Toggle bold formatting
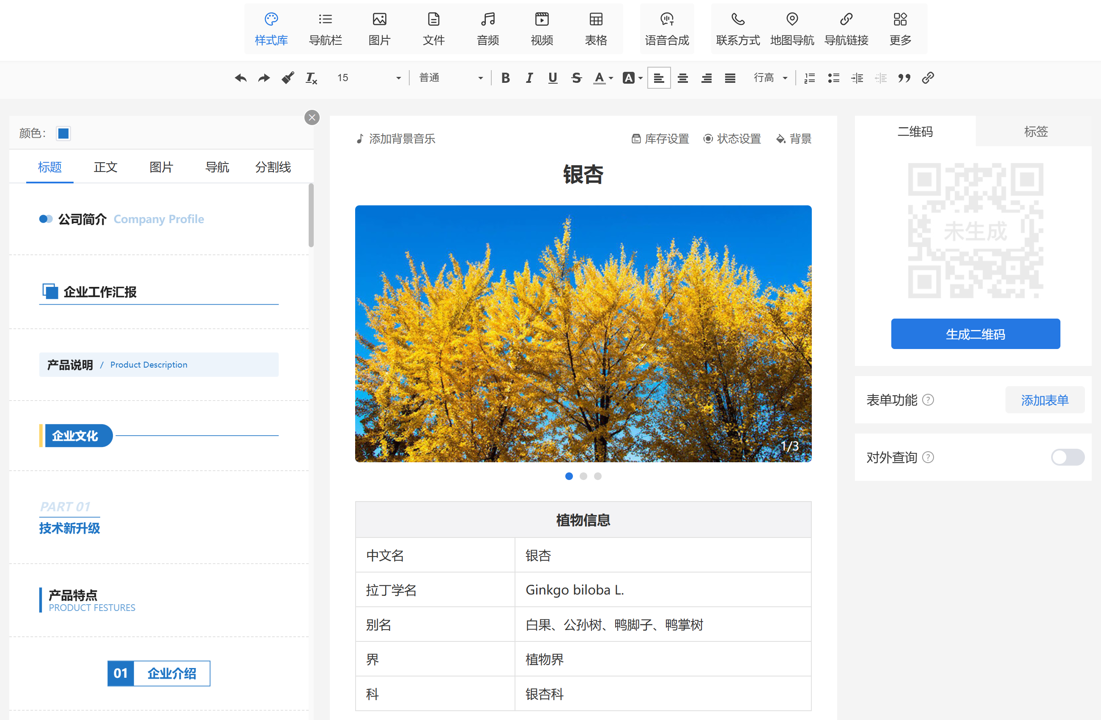Viewport: 1101px width, 720px height. 506,78
